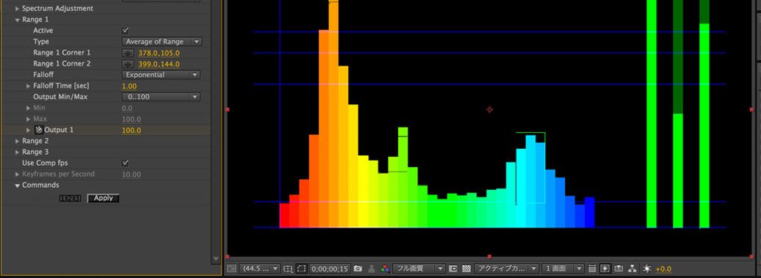Open the Comp Flowchart icon
This screenshot has height=278, width=761.
pos(632,268)
